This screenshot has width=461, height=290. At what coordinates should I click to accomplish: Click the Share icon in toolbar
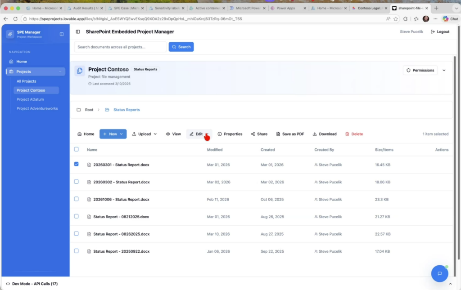pyautogui.click(x=253, y=134)
